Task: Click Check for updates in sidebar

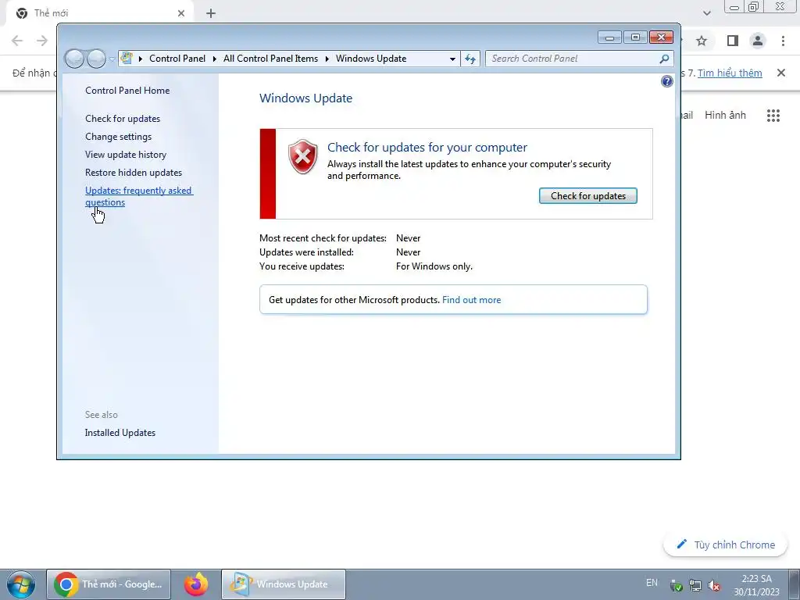Action: click(x=123, y=119)
